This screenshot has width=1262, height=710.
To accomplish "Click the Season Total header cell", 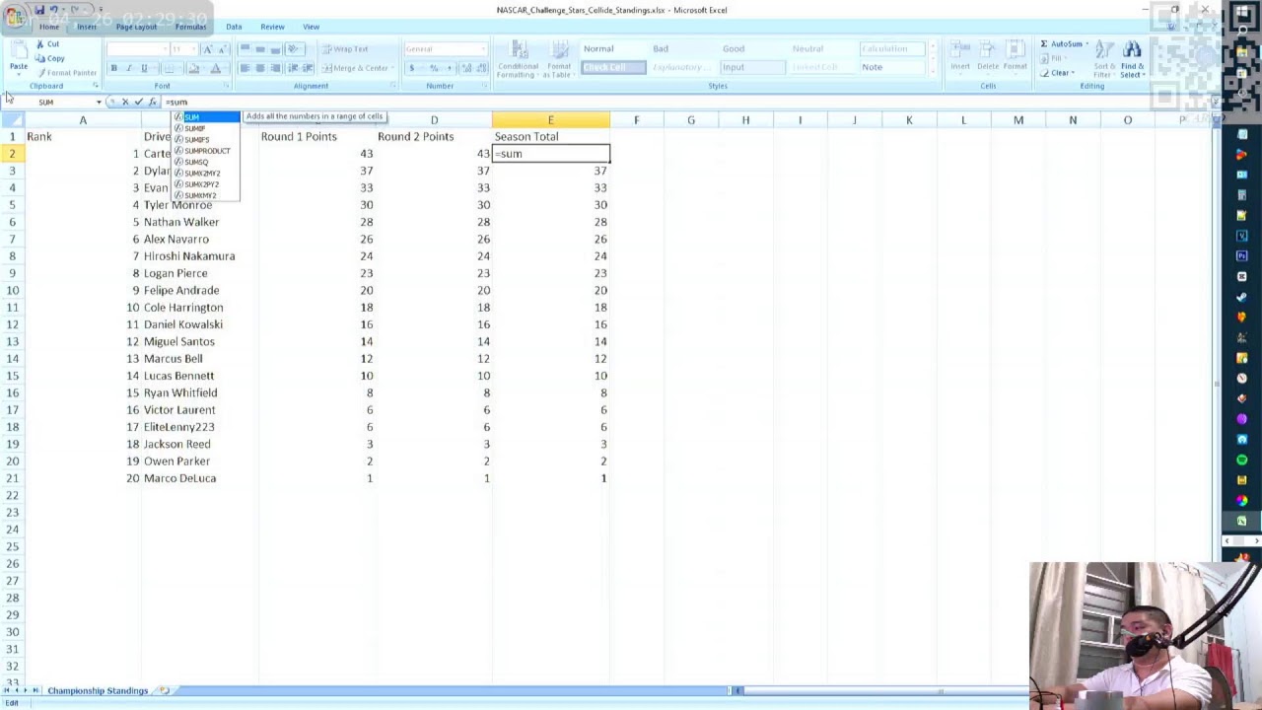I will pos(550,136).
